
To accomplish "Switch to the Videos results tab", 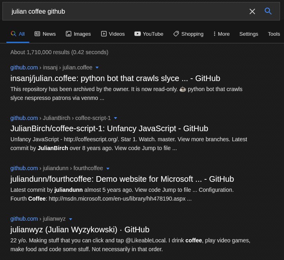I will [113, 34].
